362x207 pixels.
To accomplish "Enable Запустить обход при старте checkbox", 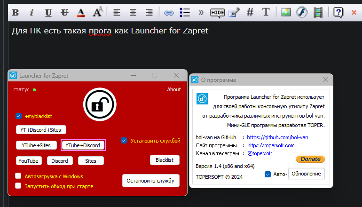I will 18,185.
